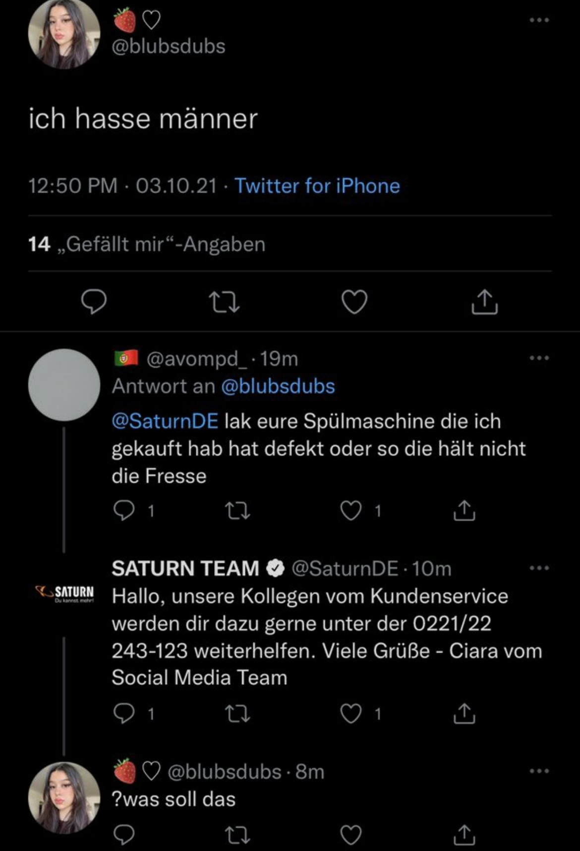Retweet the @avompd_ Spülmaschine tweet
580x851 pixels.
coord(237,511)
